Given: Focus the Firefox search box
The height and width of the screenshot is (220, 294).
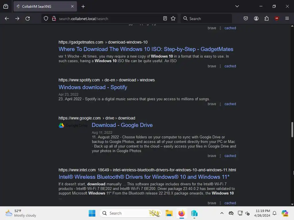Looking at the screenshot, I should [206, 19].
